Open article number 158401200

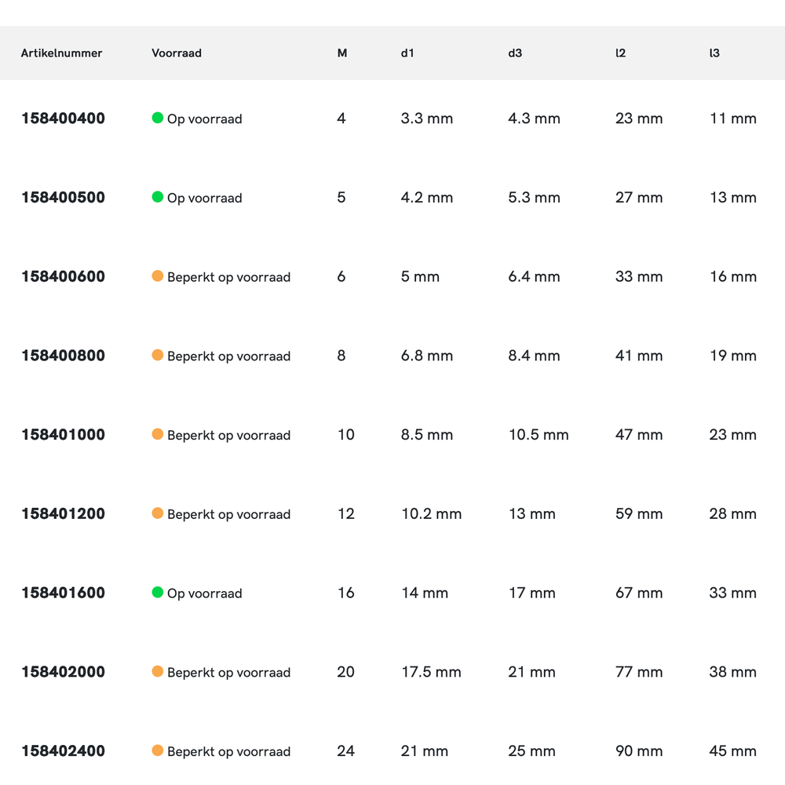tap(63, 513)
